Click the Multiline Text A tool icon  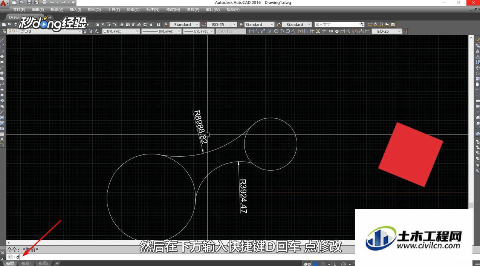pos(2,139)
